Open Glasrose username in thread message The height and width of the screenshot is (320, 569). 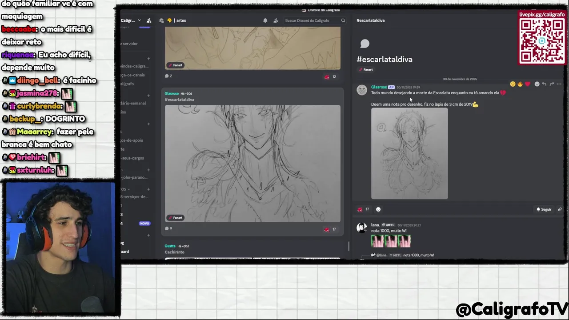(x=379, y=87)
